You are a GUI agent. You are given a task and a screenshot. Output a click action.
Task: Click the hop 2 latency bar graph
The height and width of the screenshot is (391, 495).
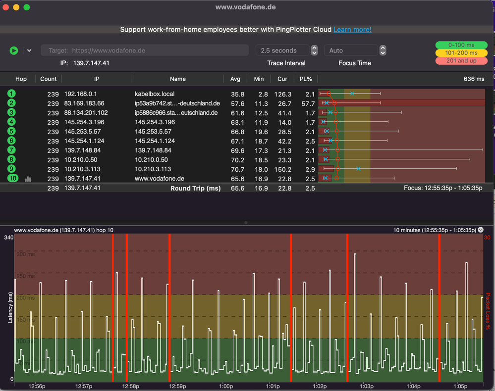pos(401,103)
